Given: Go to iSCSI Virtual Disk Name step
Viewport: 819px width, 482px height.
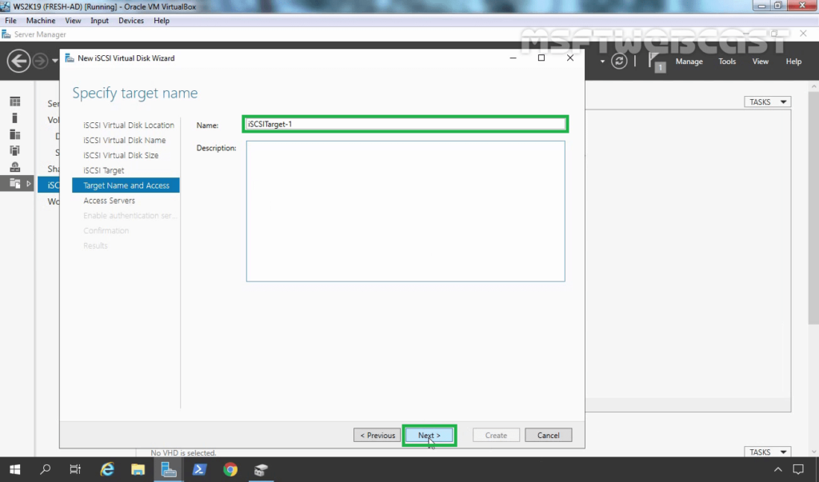Looking at the screenshot, I should (x=124, y=140).
